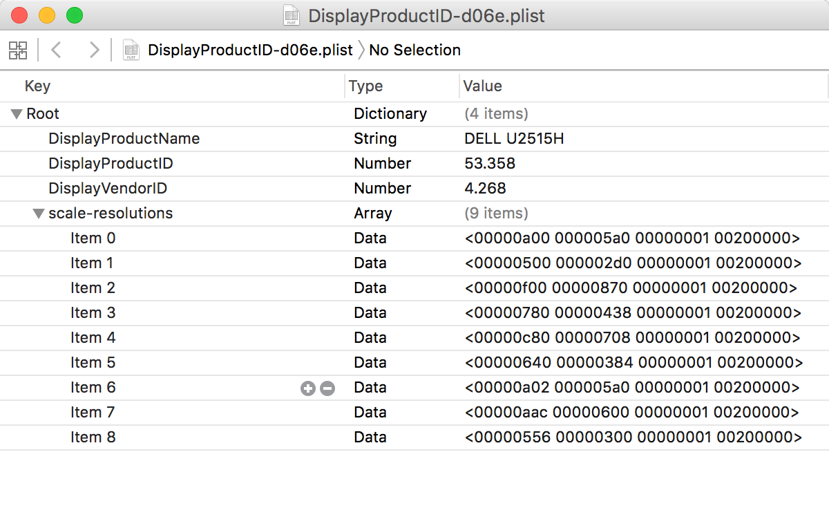The width and height of the screenshot is (829, 517).
Task: Click Item 4 data value 00000c80 00000708
Action: [x=632, y=338]
